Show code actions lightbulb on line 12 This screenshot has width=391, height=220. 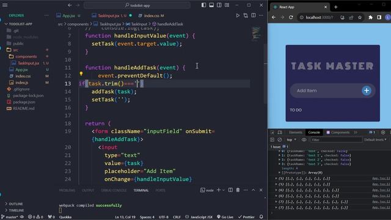(x=81, y=73)
